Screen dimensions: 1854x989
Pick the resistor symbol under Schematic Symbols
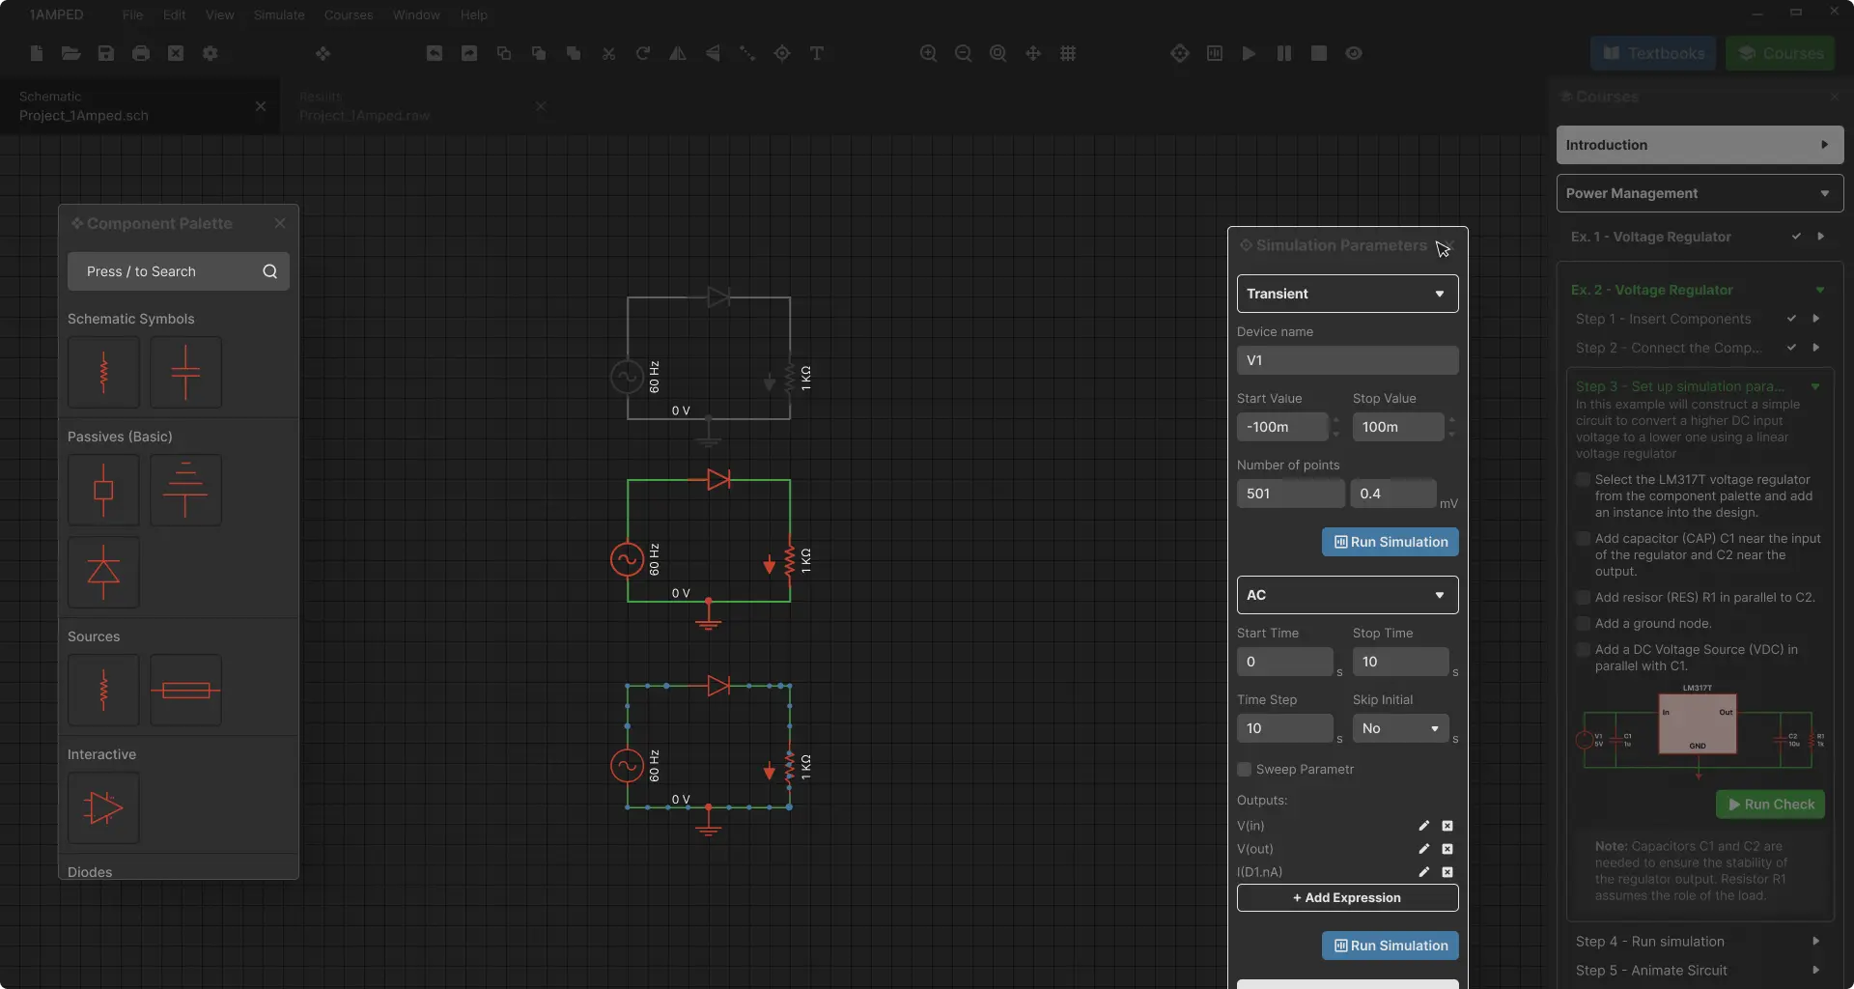104,372
